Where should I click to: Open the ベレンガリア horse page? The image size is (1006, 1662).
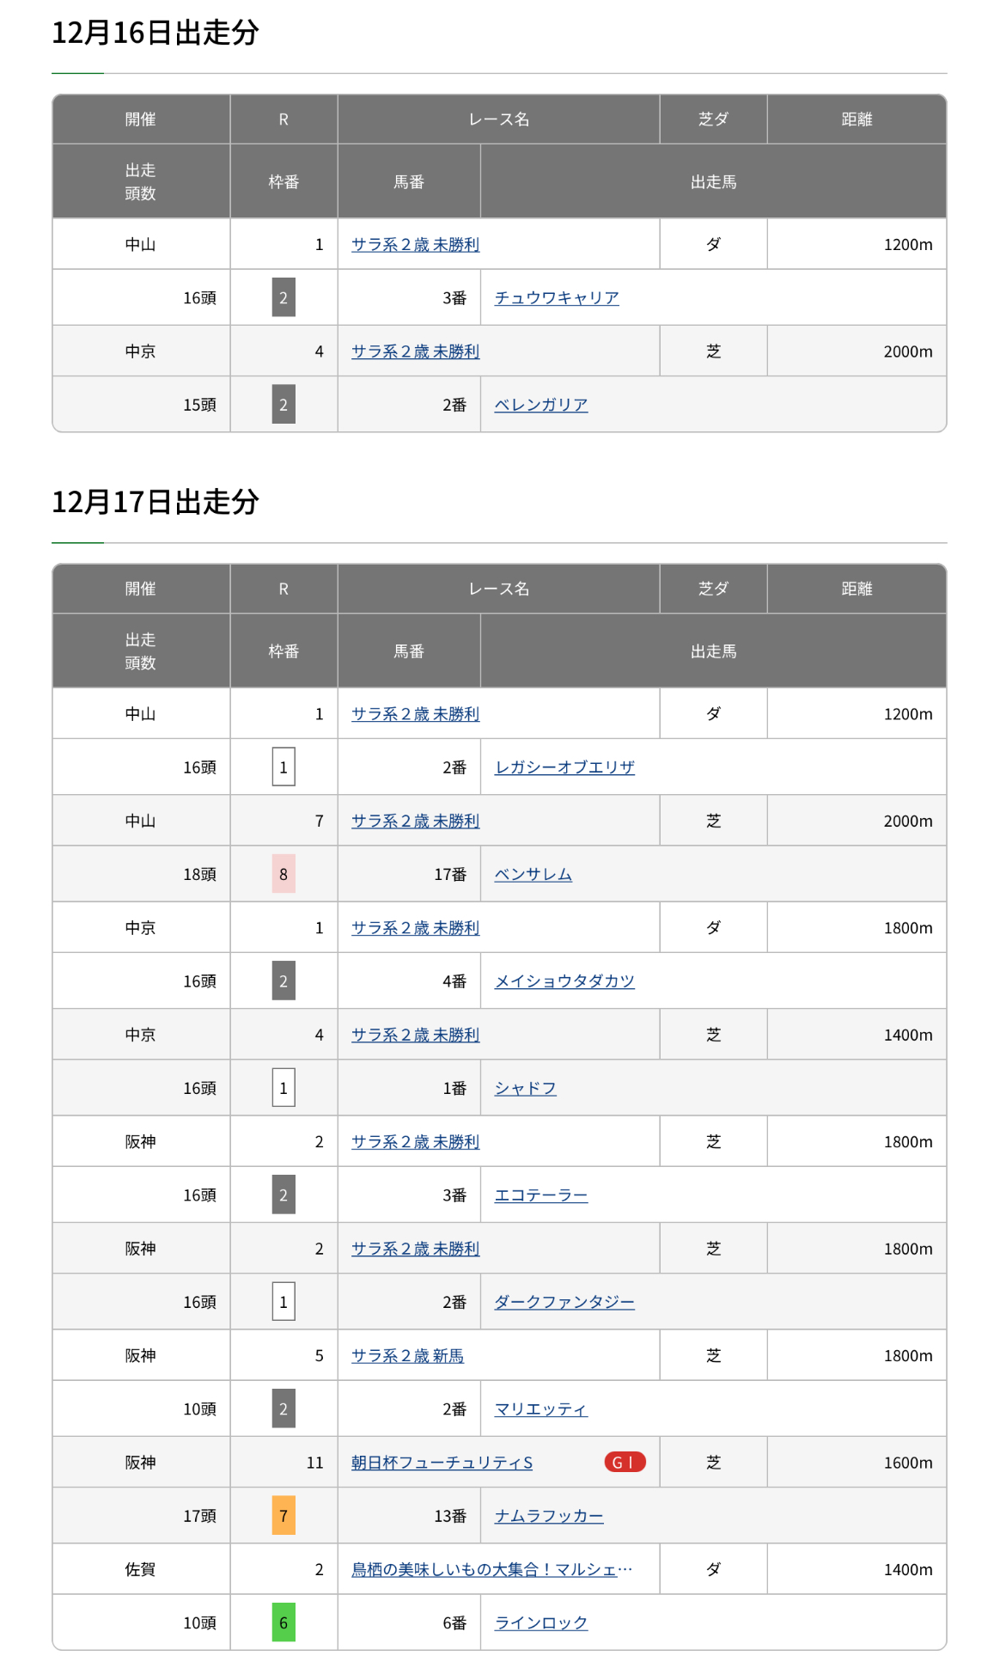click(541, 405)
